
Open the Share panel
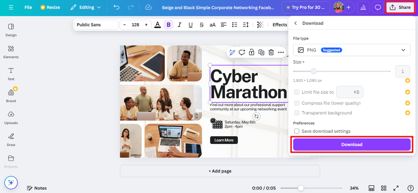400,7
